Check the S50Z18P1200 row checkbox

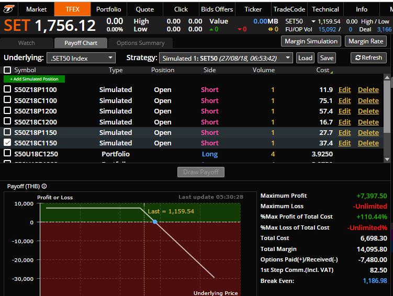(7, 110)
